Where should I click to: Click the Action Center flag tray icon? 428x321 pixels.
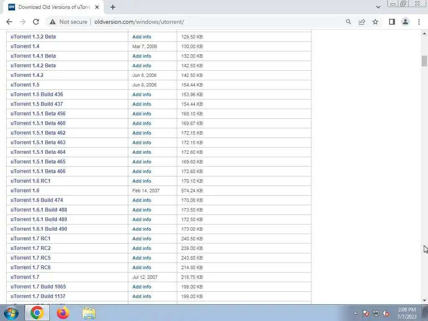(x=365, y=313)
